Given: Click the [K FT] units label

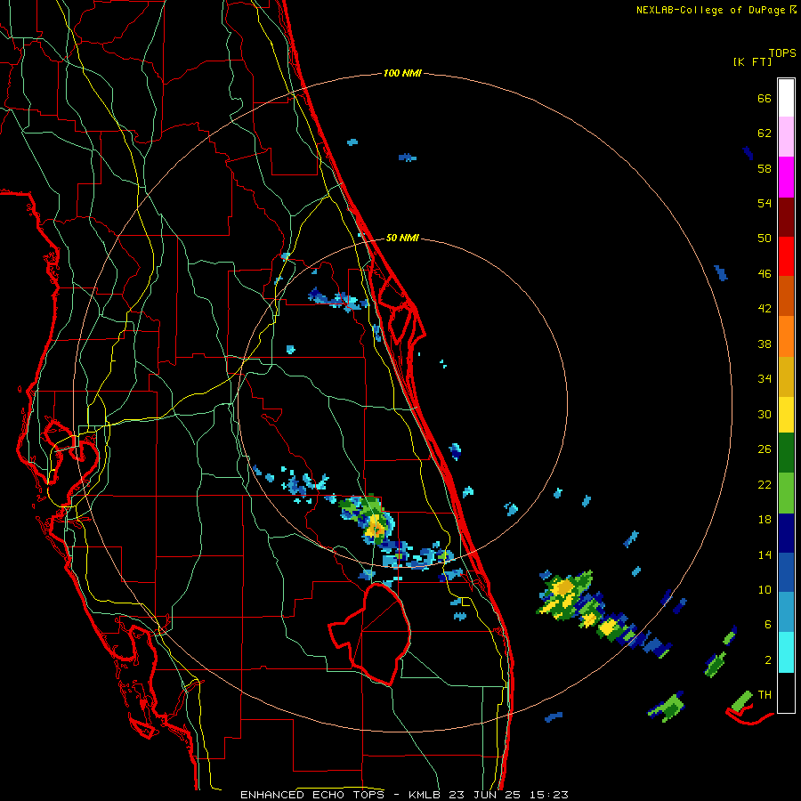Looking at the screenshot, I should pos(752,61).
